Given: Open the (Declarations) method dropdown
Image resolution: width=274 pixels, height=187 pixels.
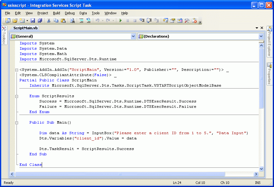Looking at the screenshot, I should coord(261,36).
